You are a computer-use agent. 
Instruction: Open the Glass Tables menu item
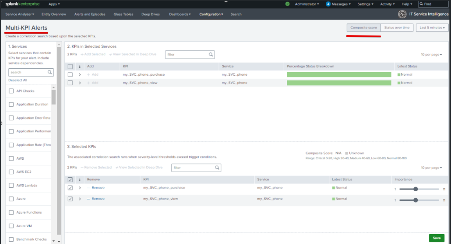click(x=123, y=14)
